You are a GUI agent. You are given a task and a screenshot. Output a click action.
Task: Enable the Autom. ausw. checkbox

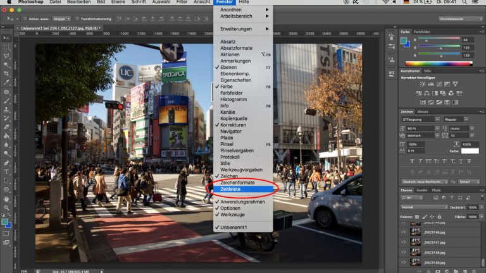(24, 19)
